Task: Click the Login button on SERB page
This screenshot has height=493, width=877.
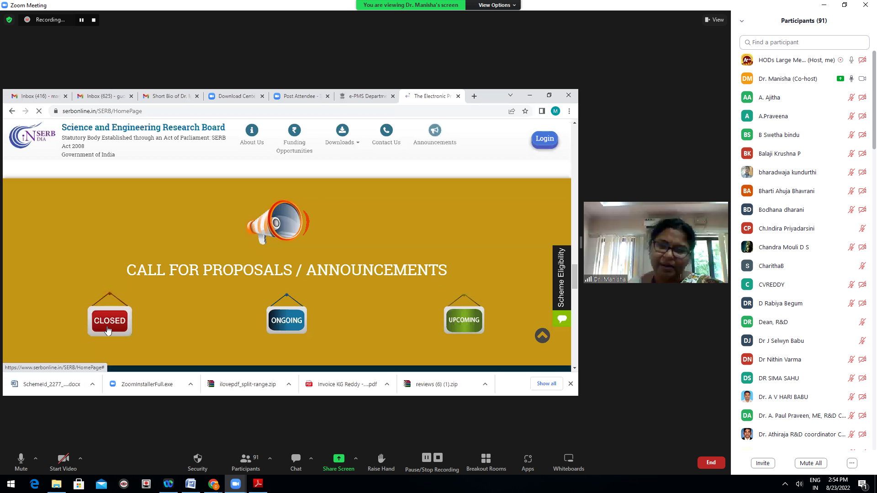Action: pos(544,139)
